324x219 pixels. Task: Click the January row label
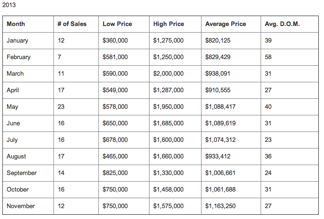18,41
